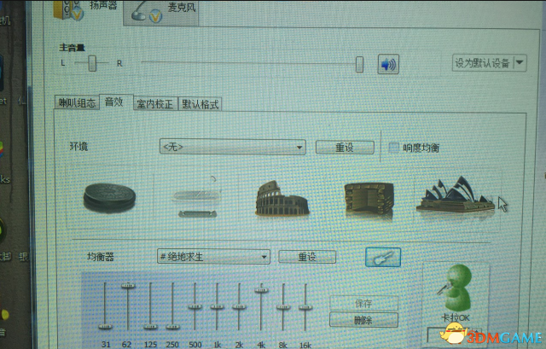Click the L/R balance slider handle
This screenshot has width=546, height=349.
[x=92, y=63]
